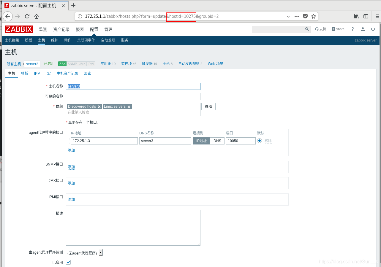
Task: Open page actions three-dot menu
Action: [297, 16]
